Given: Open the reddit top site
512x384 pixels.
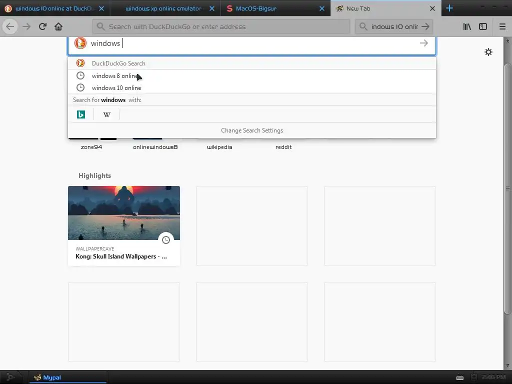Looking at the screenshot, I should coord(283,147).
